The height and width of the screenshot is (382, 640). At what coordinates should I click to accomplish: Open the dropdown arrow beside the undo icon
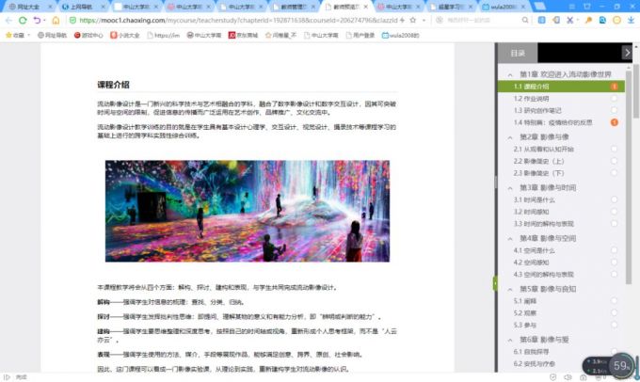click(44, 20)
